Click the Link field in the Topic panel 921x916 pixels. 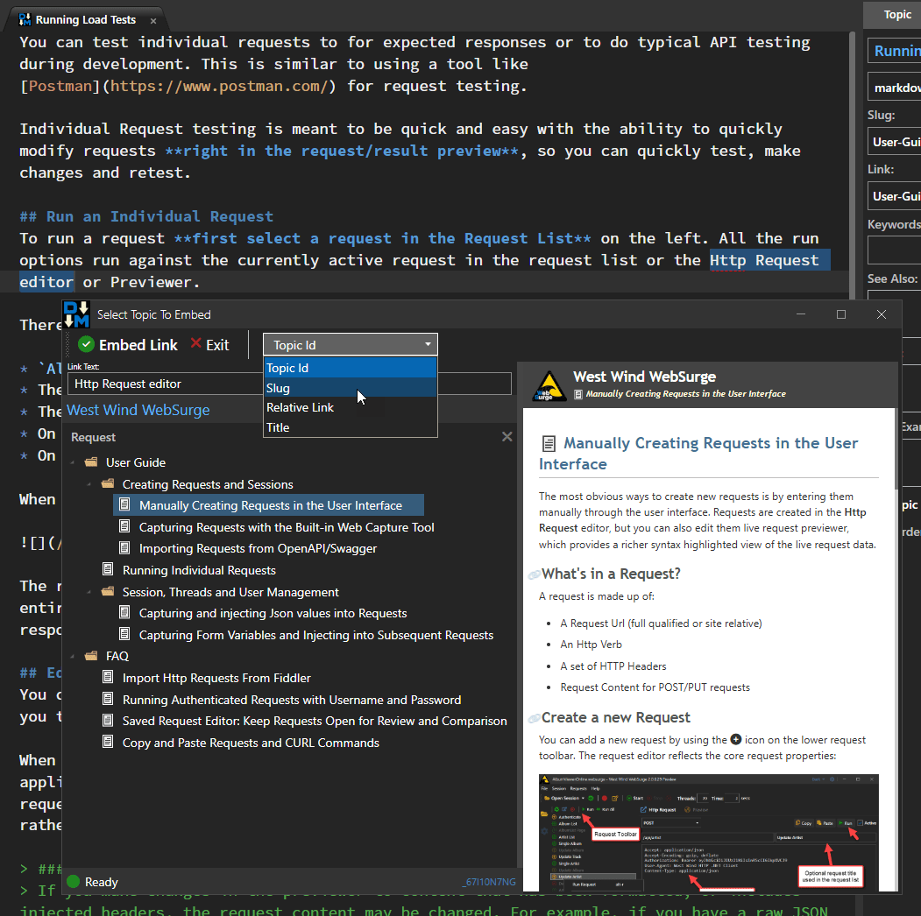pos(894,196)
